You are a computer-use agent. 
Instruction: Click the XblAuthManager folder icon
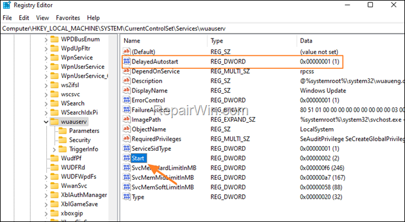tap(54, 195)
